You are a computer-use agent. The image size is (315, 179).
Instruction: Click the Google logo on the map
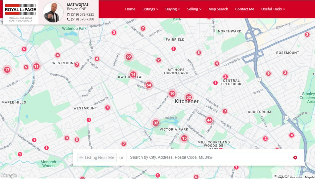coord(9,175)
